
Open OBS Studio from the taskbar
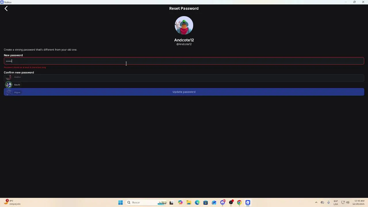(x=231, y=203)
